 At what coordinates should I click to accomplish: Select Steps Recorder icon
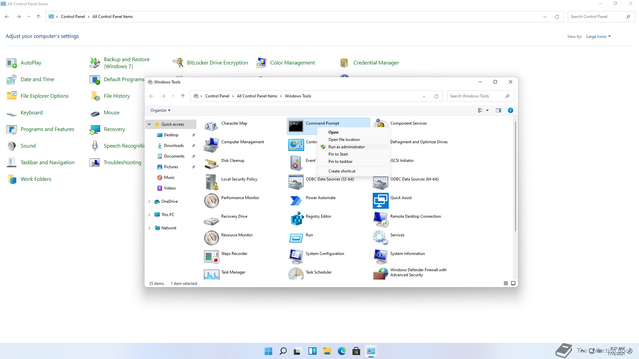pyautogui.click(x=211, y=257)
